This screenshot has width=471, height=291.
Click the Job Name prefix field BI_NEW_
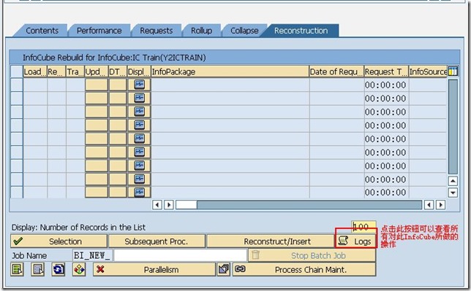(x=92, y=255)
